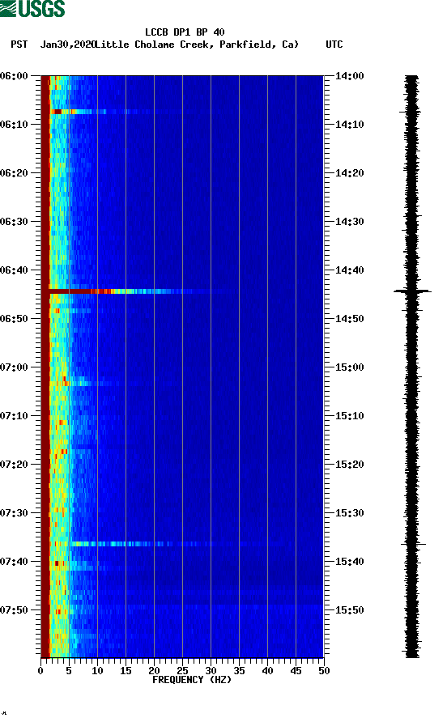The height and width of the screenshot is (722, 447).
Task: Click the '07:20' PST time label
Action: 14,465
